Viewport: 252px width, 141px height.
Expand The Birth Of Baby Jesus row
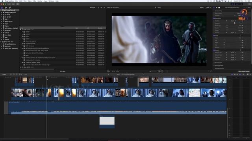(22, 63)
